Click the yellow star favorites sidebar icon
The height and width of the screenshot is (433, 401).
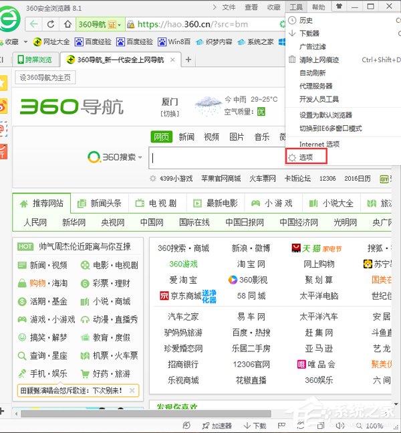click(3, 82)
